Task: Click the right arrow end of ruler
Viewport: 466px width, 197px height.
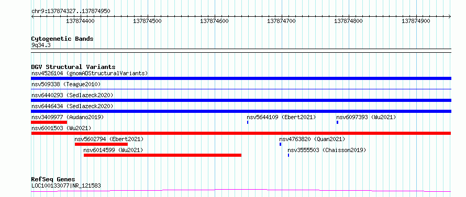Action: coord(450,16)
